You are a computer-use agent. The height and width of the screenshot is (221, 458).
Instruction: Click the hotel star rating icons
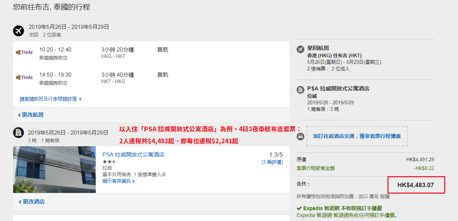tap(109, 162)
